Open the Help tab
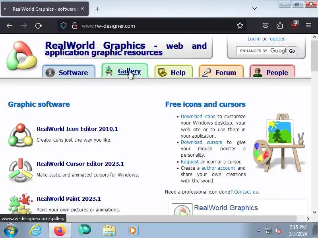 click(173, 72)
